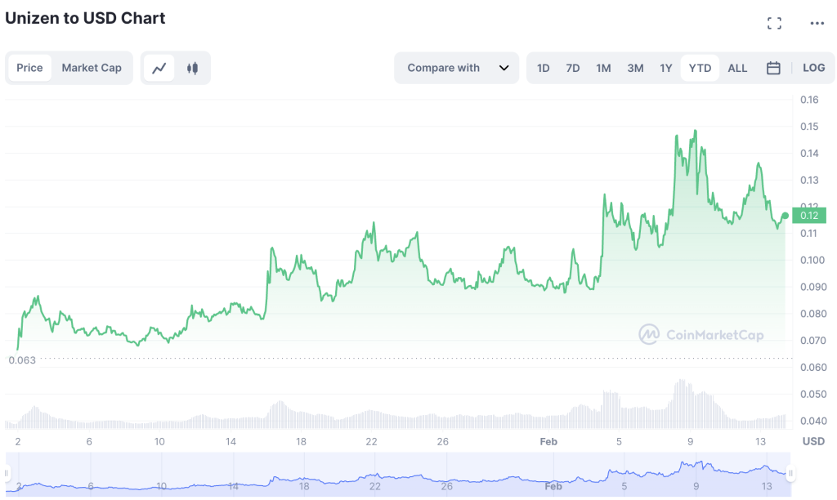Expand the Compare with dropdown
Image resolution: width=837 pixels, height=500 pixels.
(x=456, y=68)
